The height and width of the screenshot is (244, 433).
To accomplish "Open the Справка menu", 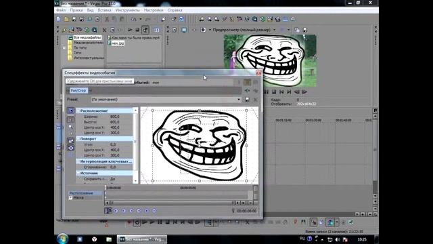I will [x=175, y=10].
